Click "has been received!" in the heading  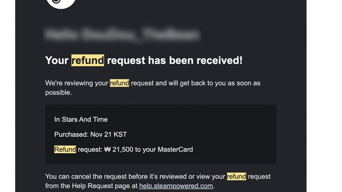[195, 60]
